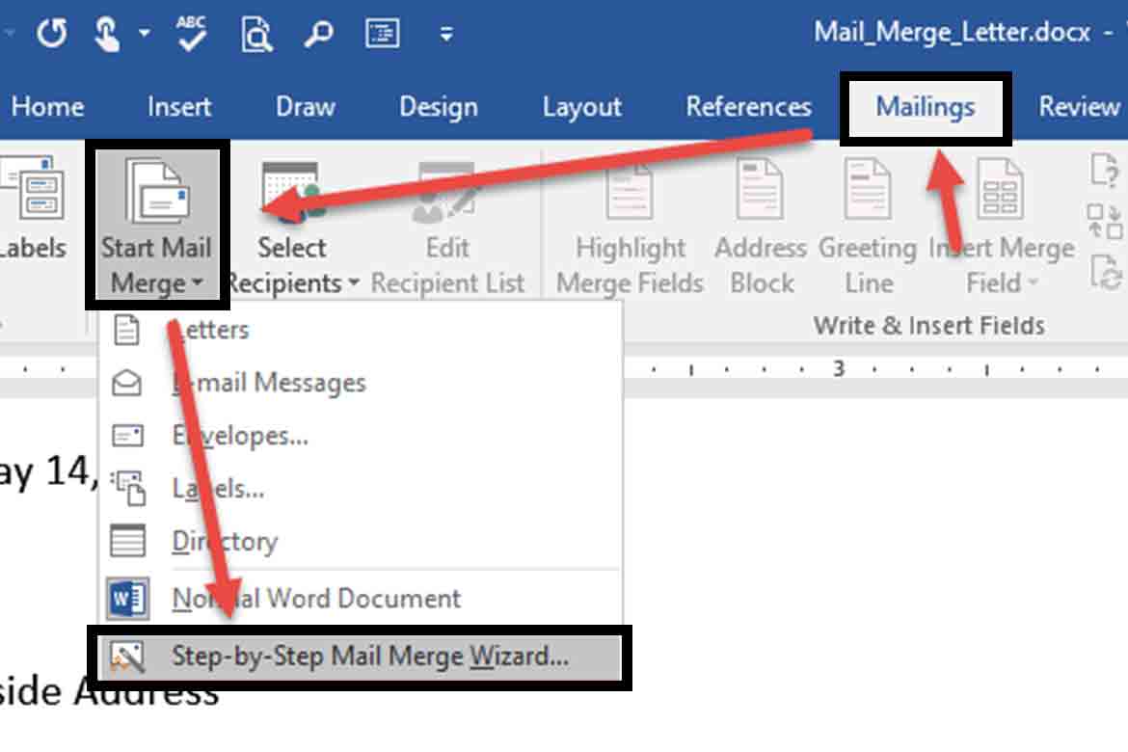
Task: Switch to the Review tab
Action: (1079, 106)
